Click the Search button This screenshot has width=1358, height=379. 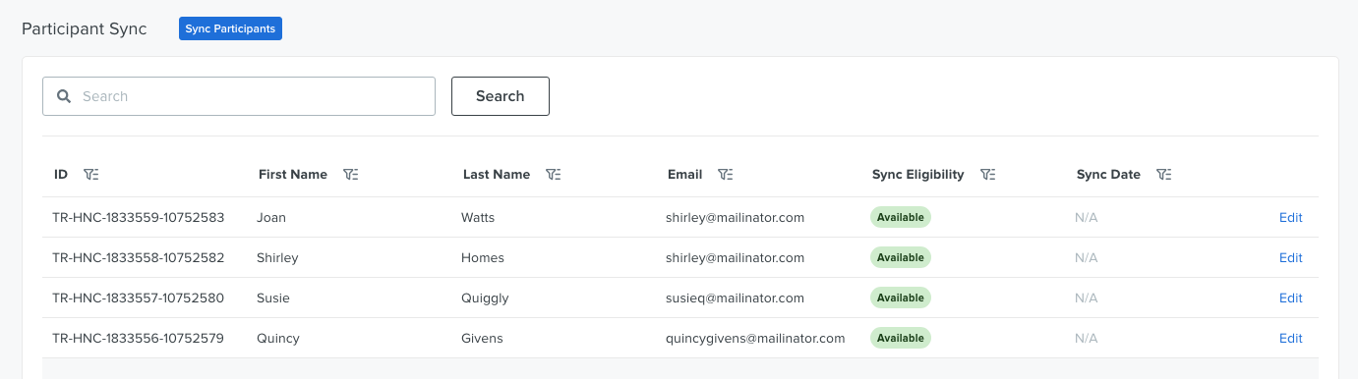point(500,96)
